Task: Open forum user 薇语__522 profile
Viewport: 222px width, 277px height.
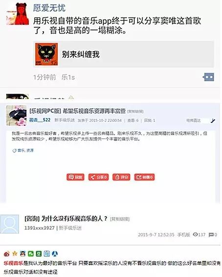Action: coord(40,120)
